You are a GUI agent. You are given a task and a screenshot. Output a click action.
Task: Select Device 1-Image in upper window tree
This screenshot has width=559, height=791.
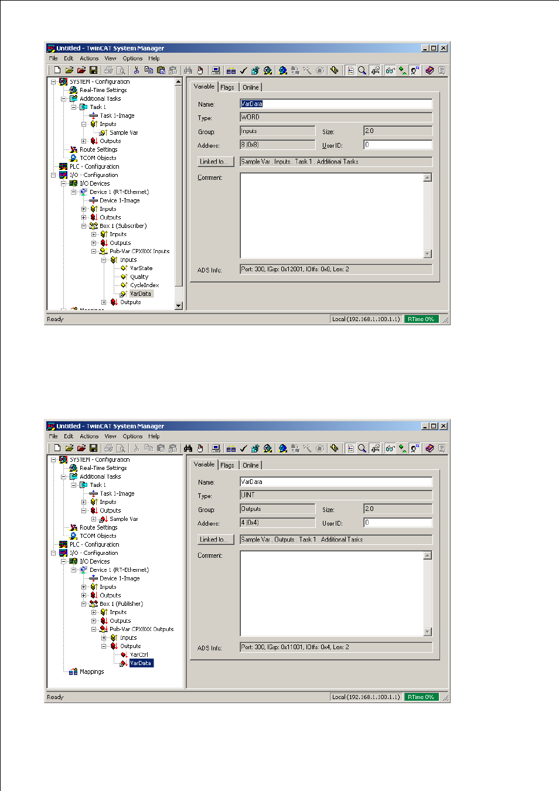120,201
